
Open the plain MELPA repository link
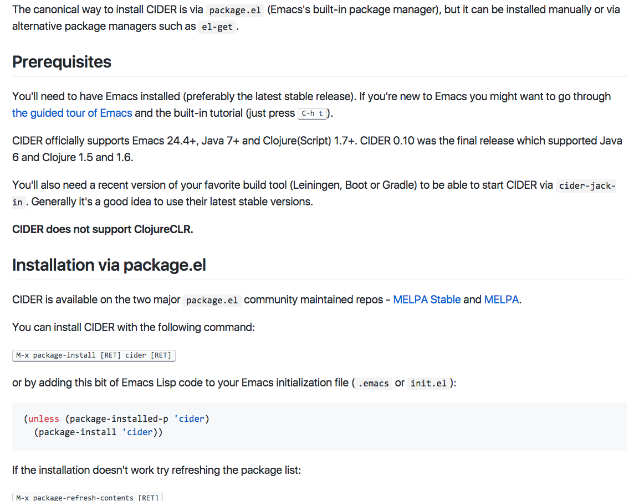click(x=501, y=299)
